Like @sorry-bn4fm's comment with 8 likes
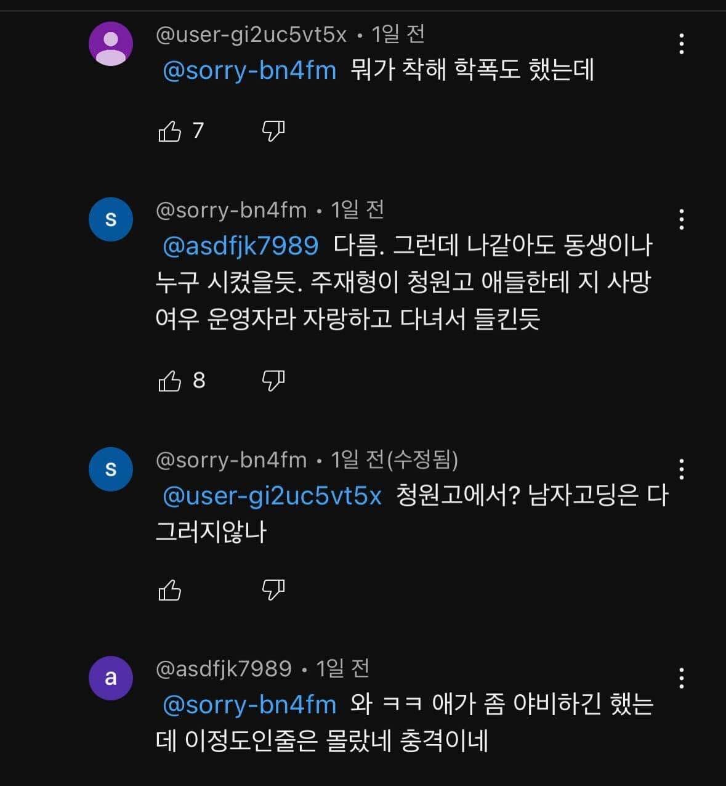726x786 pixels. click(171, 381)
